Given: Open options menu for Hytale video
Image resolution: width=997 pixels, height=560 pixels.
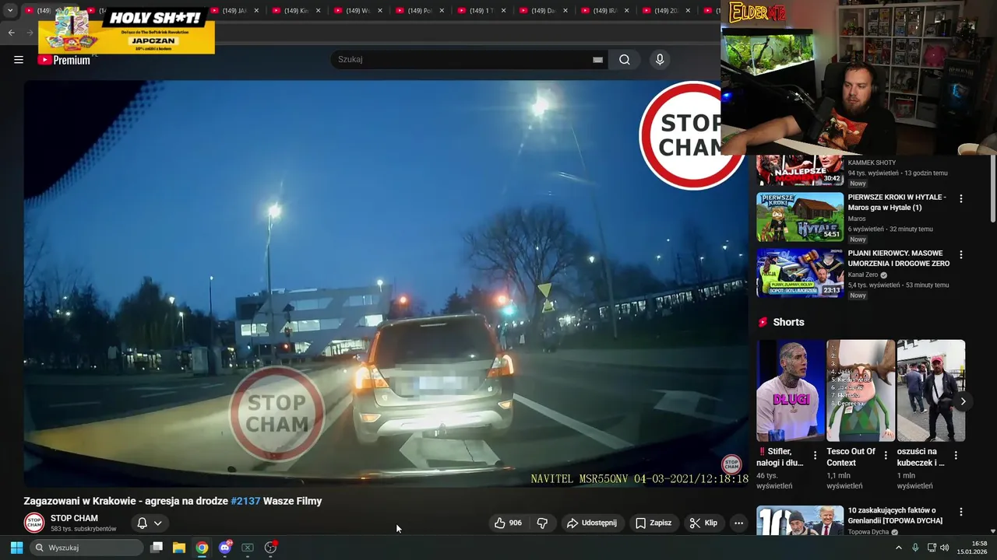Looking at the screenshot, I should point(960,199).
